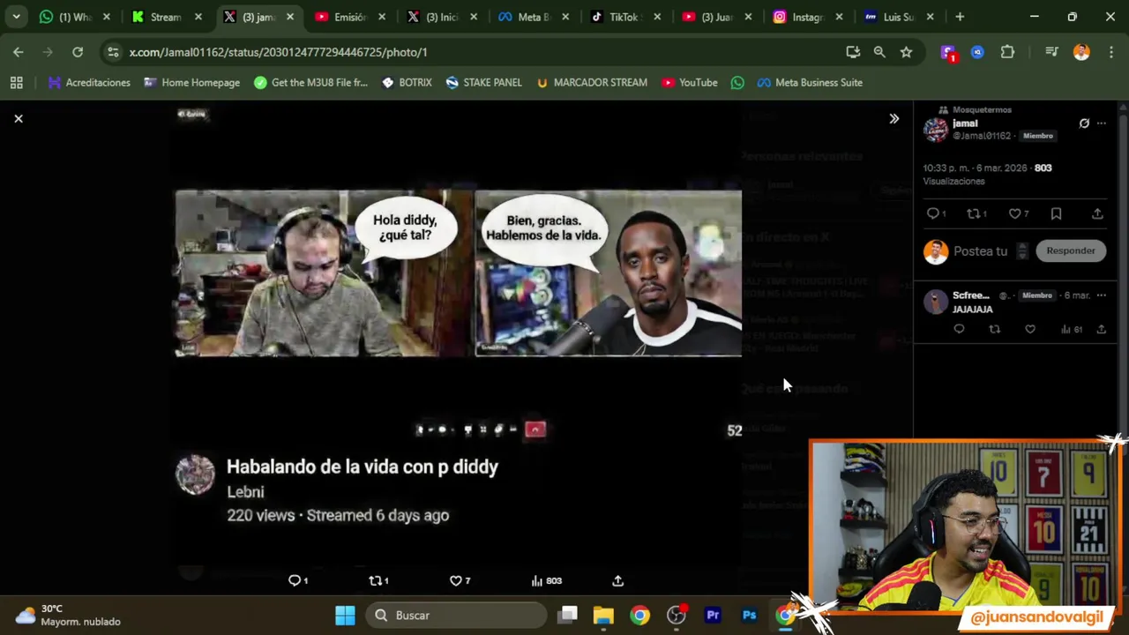Click the meme image of the streamer and Diddy
Screen dimensions: 1129x635
pyautogui.click(x=458, y=273)
